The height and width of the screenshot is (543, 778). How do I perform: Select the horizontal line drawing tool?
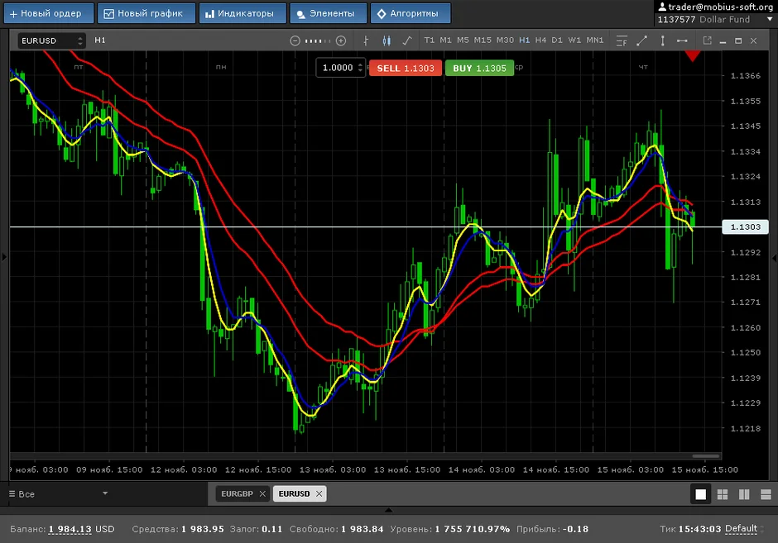[682, 40]
